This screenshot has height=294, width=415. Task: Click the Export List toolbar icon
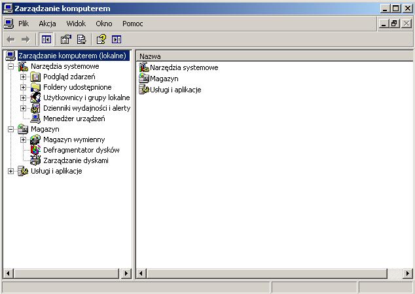[x=81, y=39]
